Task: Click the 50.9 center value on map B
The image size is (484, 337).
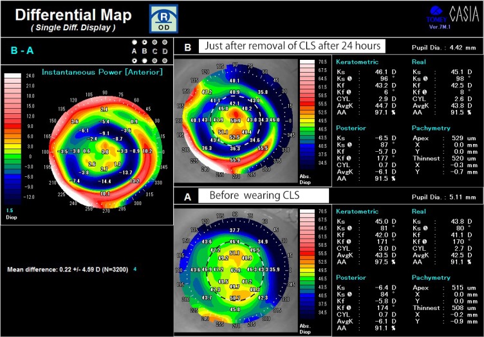Action: (x=235, y=120)
